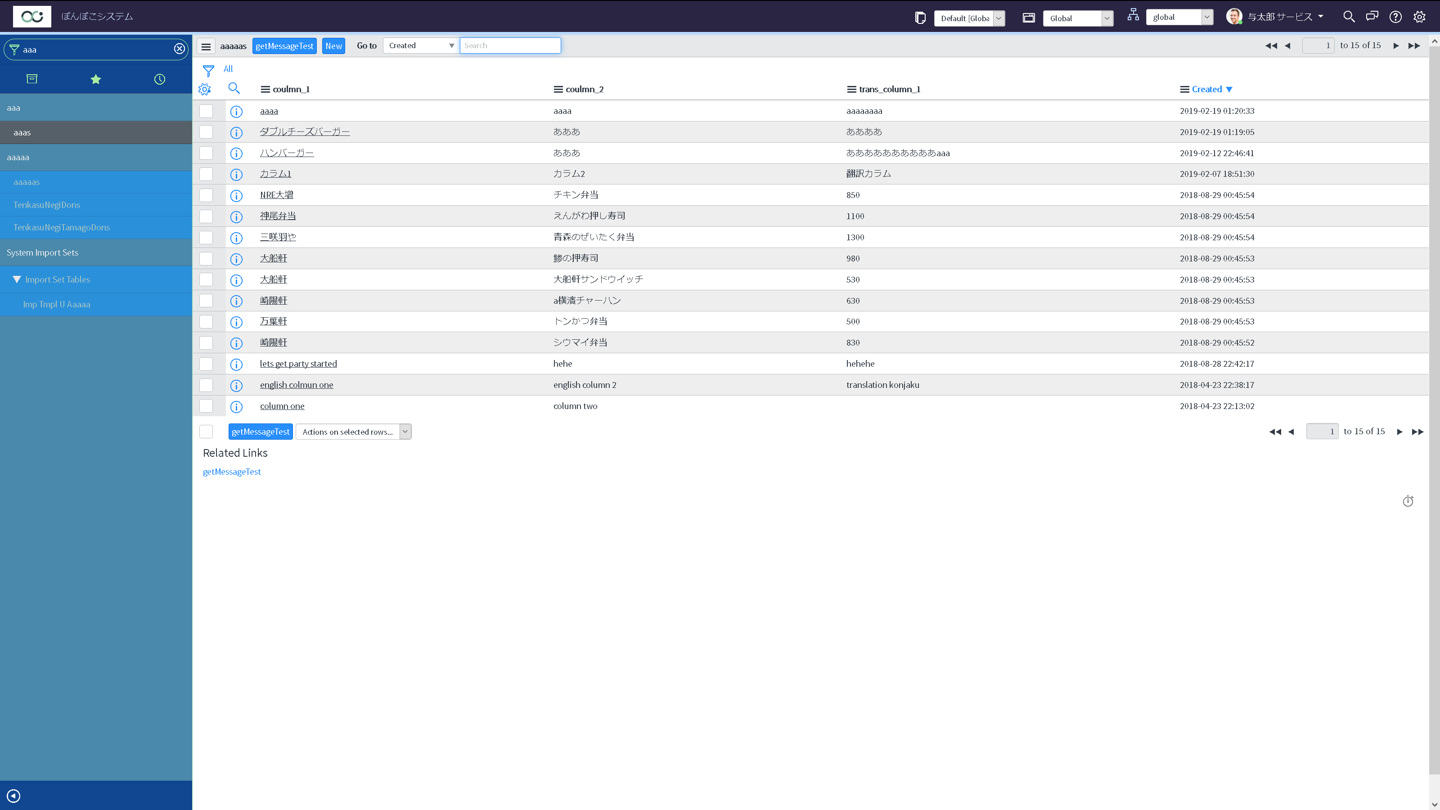The width and height of the screenshot is (1440, 810).
Task: Collapse the Import Set Tables group
Action: point(17,279)
